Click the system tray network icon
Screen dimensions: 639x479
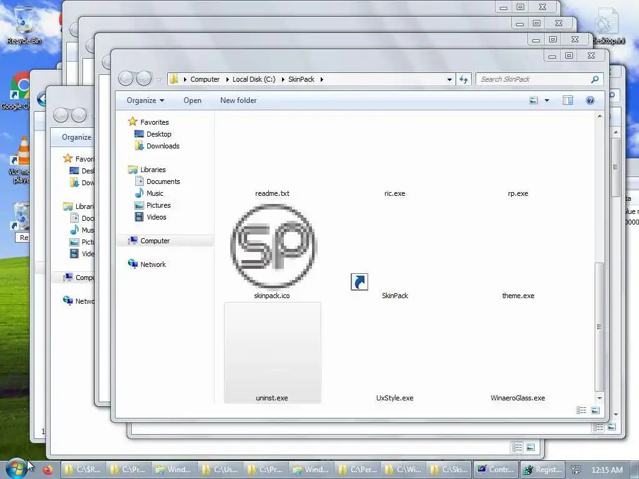pos(576,470)
